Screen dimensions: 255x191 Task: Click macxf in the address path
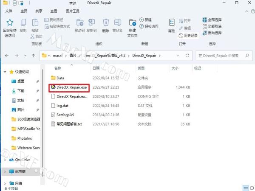(57, 56)
